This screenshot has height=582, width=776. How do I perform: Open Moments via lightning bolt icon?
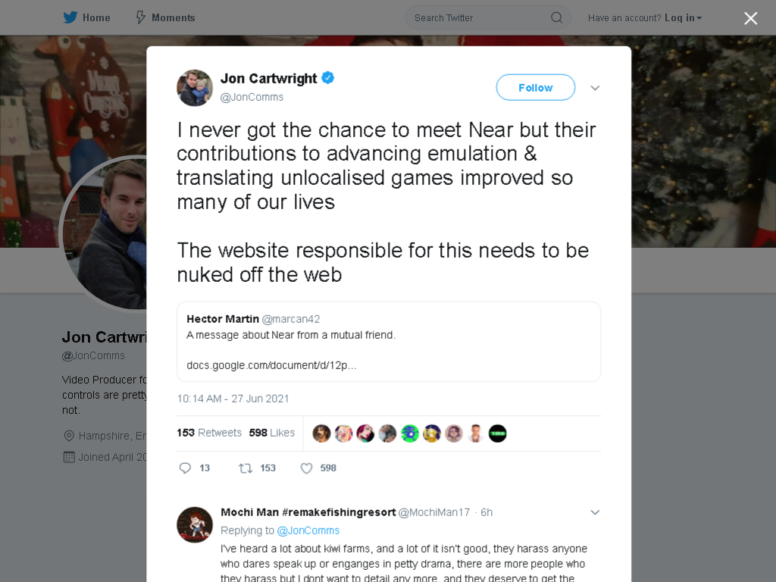click(x=140, y=18)
